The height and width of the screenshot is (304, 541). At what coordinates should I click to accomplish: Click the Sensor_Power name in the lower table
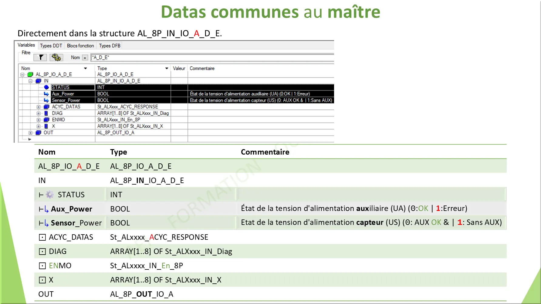point(76,223)
